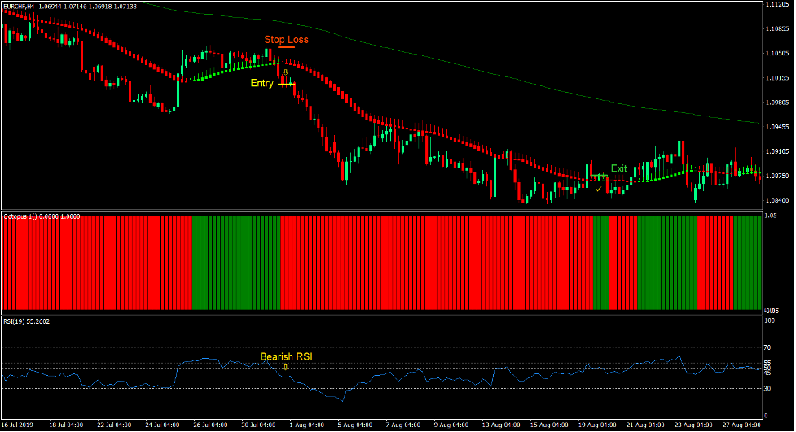Click the 1.11205 price at the scale top
The width and height of the screenshot is (796, 432).
(x=776, y=4)
